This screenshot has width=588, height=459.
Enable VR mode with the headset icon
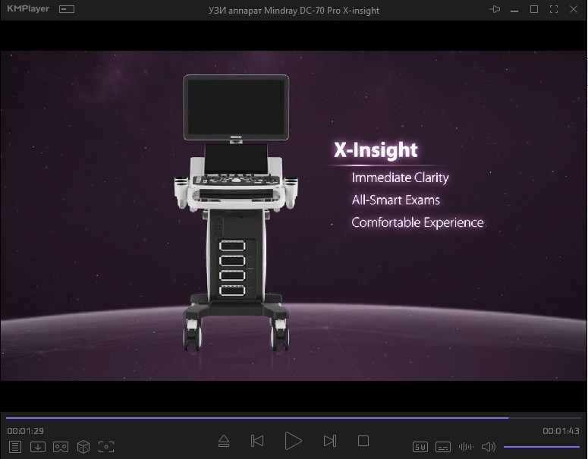(x=61, y=447)
